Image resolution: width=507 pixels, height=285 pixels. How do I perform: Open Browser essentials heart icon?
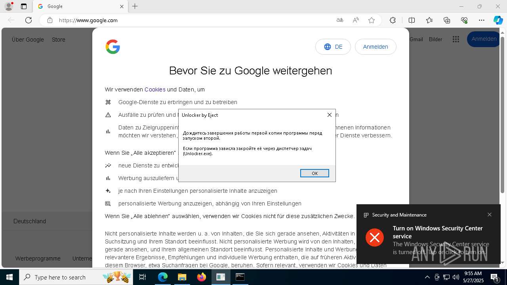pos(464,20)
